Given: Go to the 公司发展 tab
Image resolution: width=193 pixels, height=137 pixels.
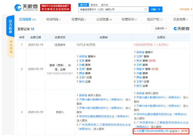Looking at the screenshot, I should pos(104,19).
